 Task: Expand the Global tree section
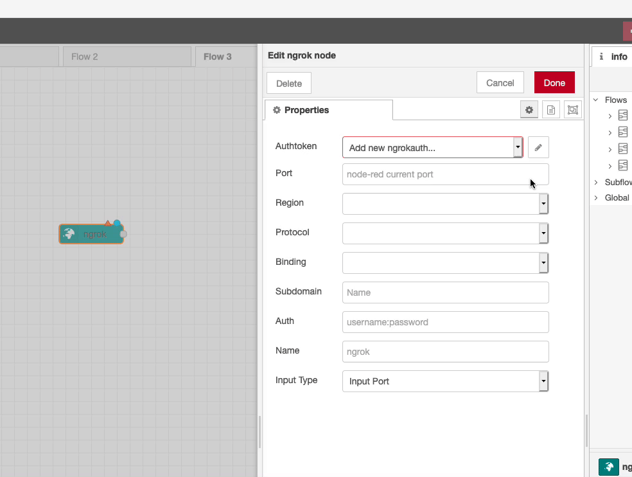(x=596, y=198)
